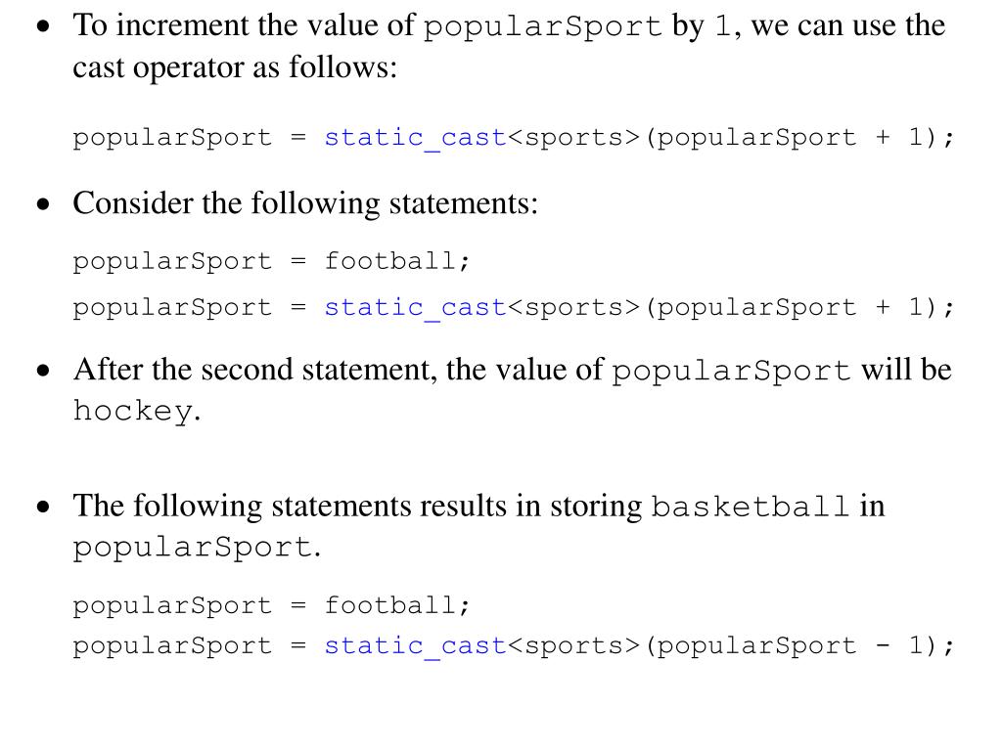Click the word basketball in the fourth bullet
Image resolution: width=1002 pixels, height=751 pixels.
751,507
